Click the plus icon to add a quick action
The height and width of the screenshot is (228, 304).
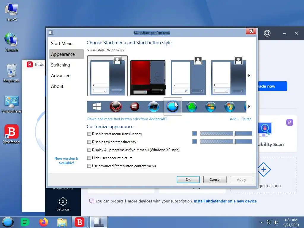pos(264,170)
